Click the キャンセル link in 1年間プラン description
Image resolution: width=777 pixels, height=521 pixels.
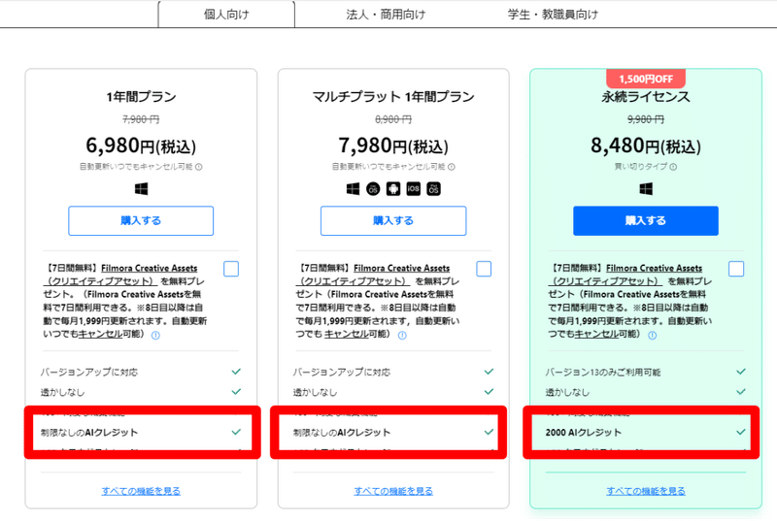pos(100,334)
